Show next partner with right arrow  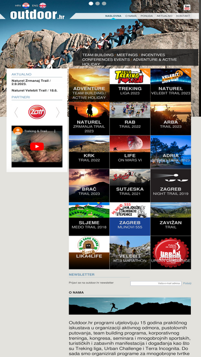58,112
